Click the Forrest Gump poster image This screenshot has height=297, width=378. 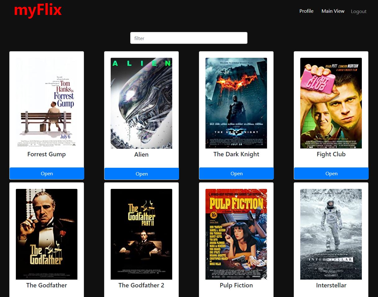pyautogui.click(x=47, y=103)
